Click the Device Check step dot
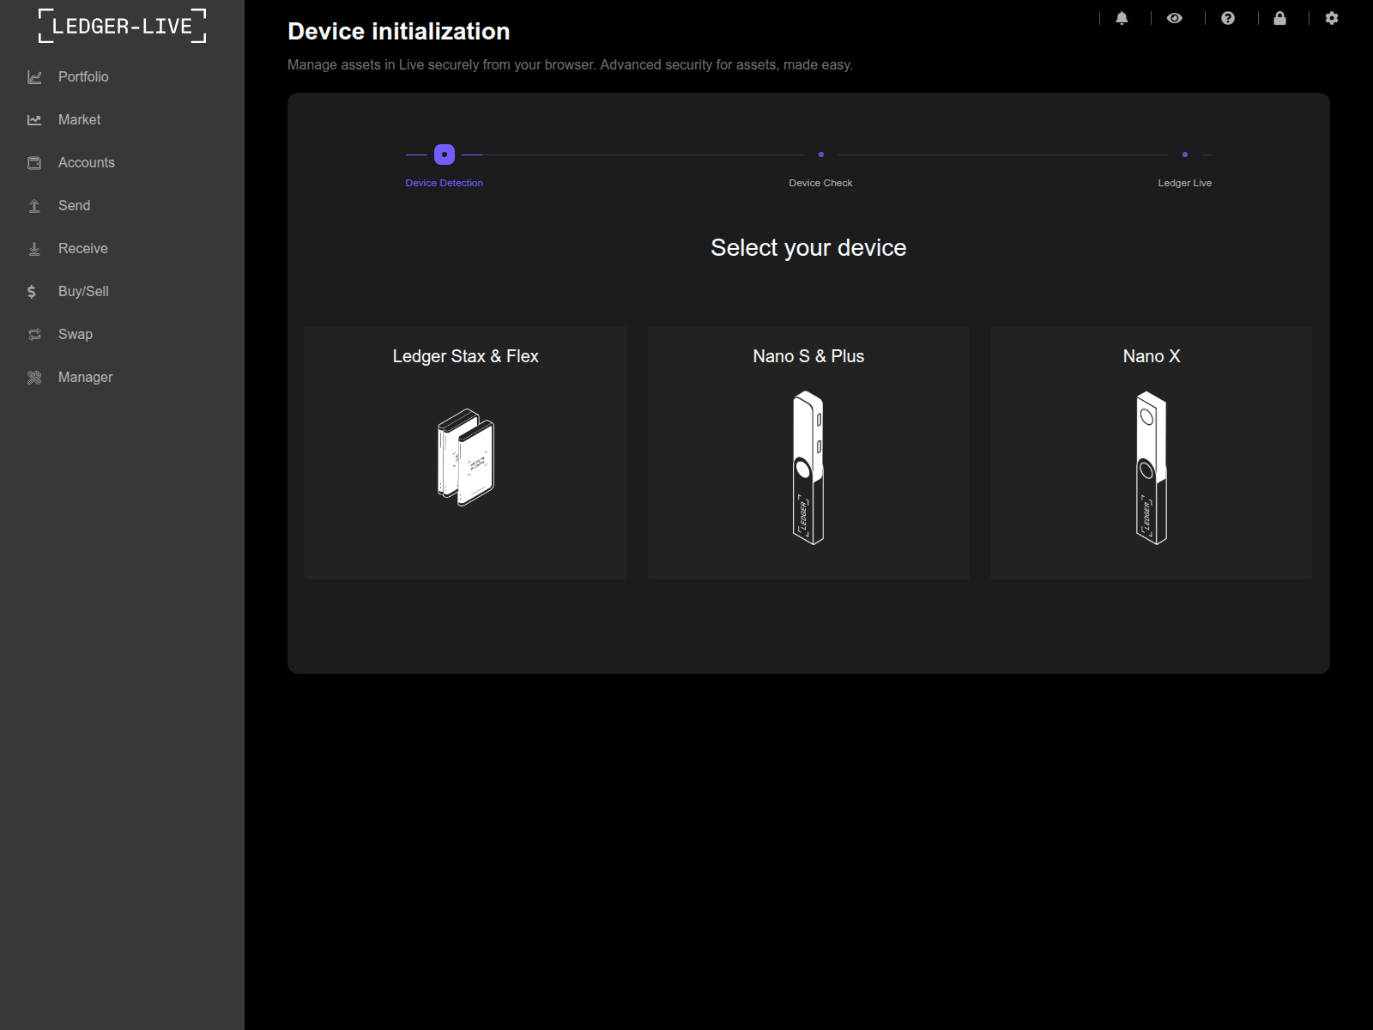The image size is (1373, 1030). (x=821, y=154)
